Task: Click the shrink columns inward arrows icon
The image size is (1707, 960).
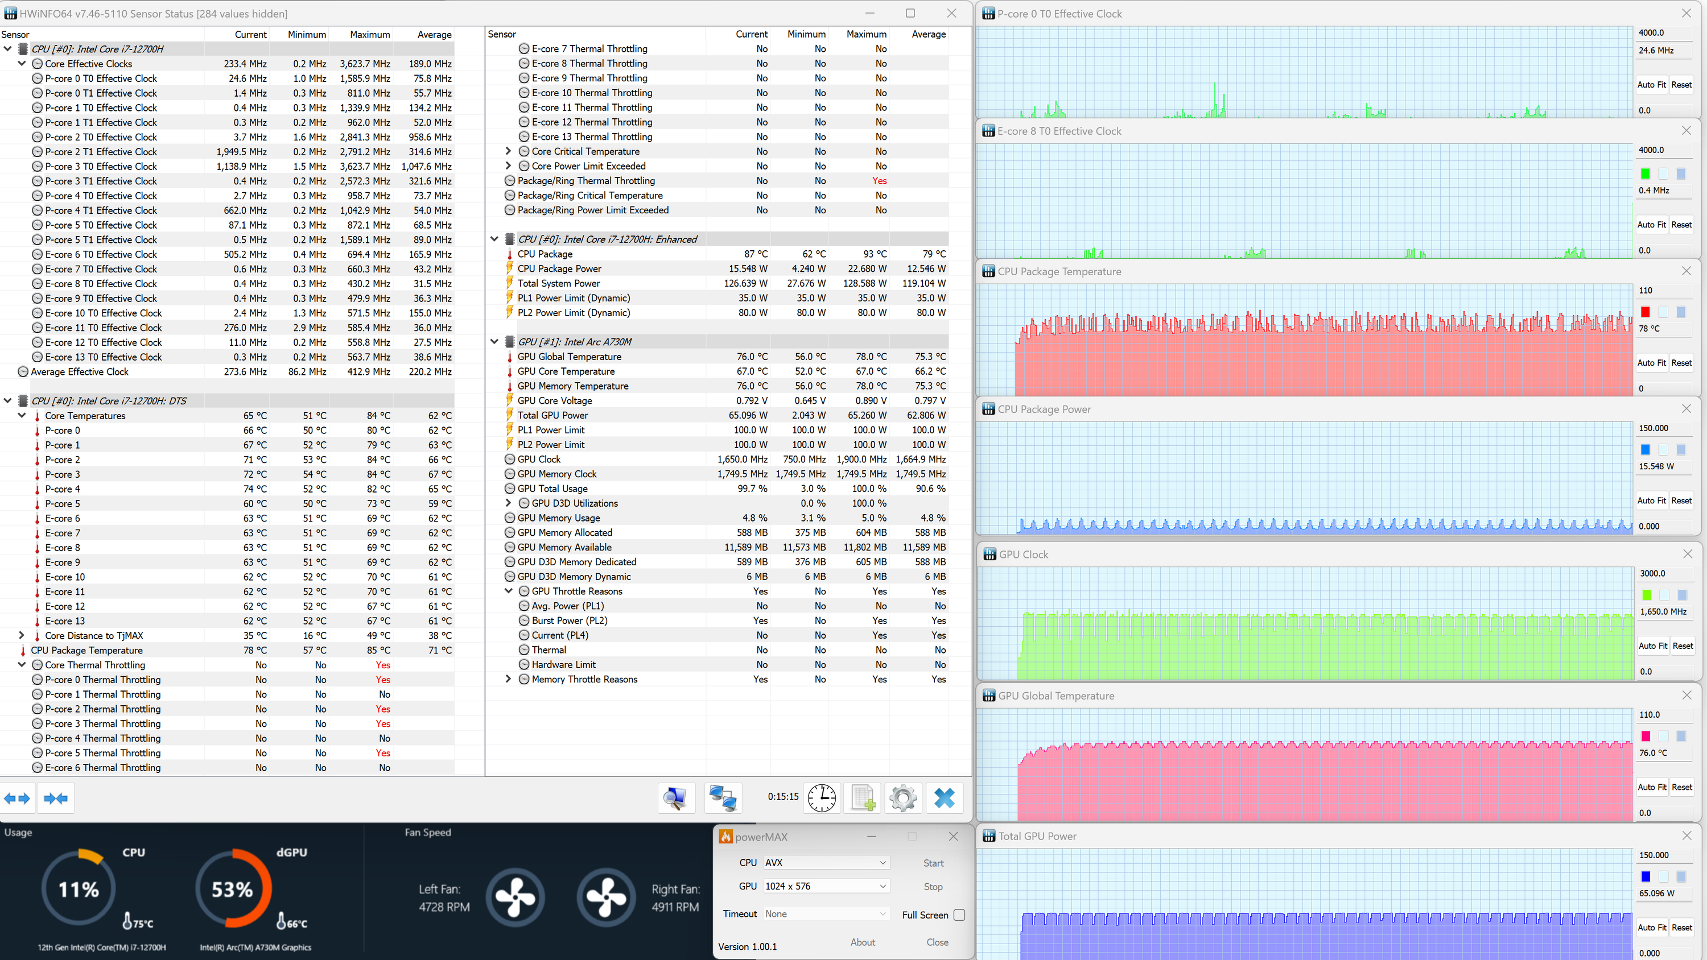Action: [56, 798]
